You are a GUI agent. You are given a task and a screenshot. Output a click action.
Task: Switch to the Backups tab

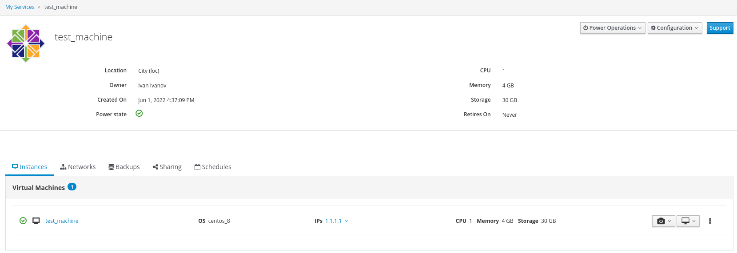coord(124,167)
